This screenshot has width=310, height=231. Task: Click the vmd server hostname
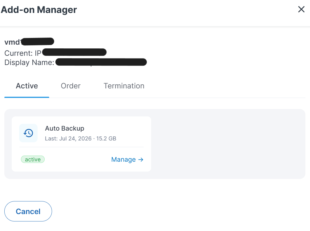(x=29, y=42)
